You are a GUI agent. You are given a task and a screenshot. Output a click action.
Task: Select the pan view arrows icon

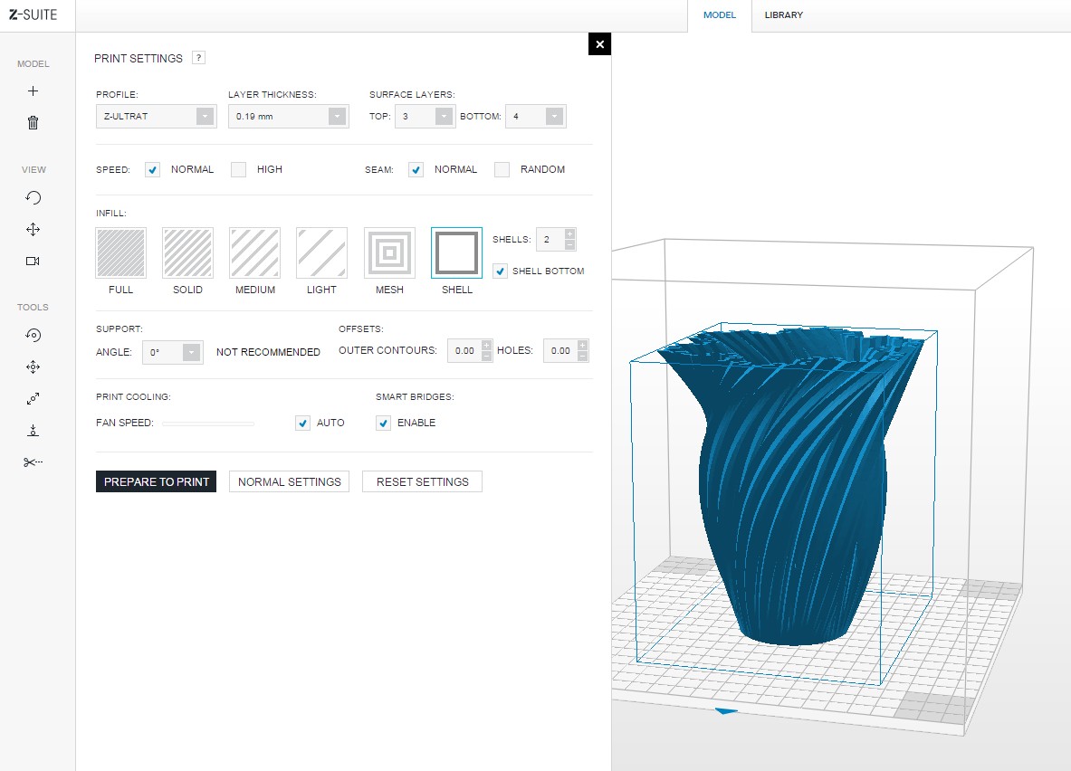(33, 230)
